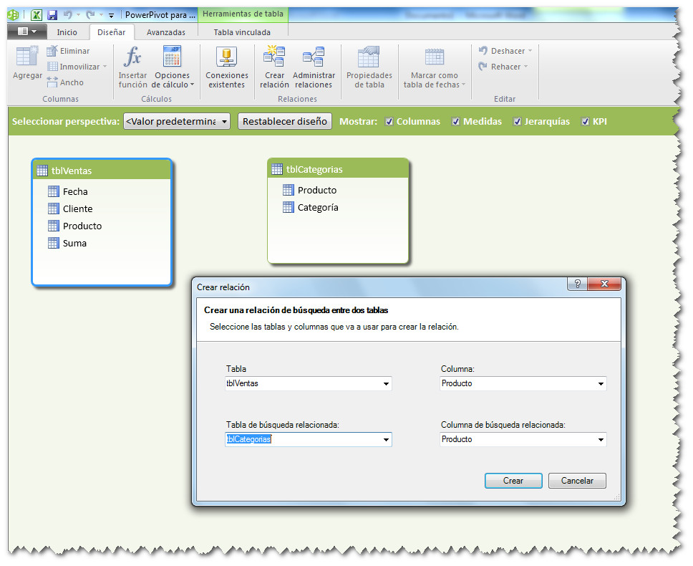Toggle the KPI checkbox
Screen dimensions: 693x566
tap(584, 121)
